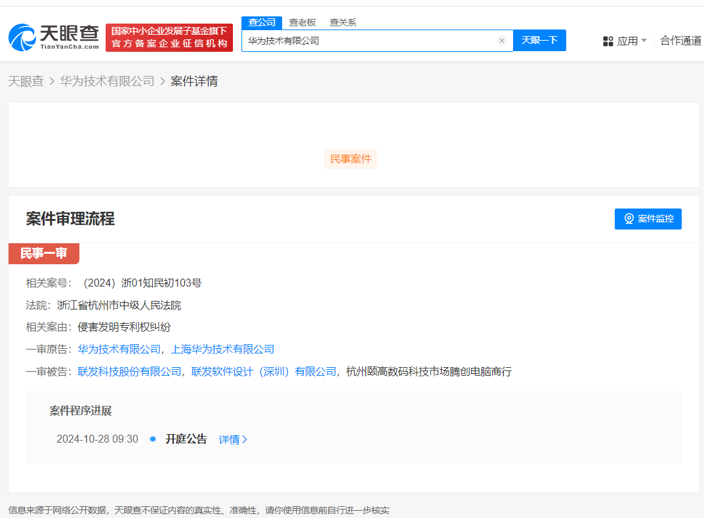
Task: Click the 天眼一下 search button
Action: [x=539, y=41]
